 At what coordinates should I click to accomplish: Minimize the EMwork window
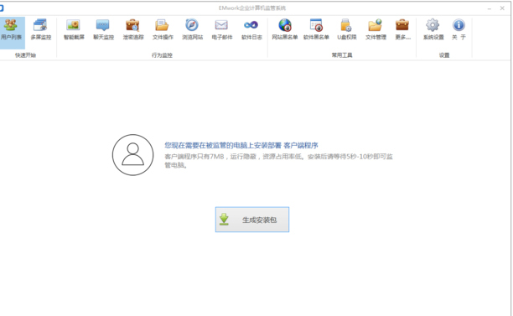pos(490,8)
